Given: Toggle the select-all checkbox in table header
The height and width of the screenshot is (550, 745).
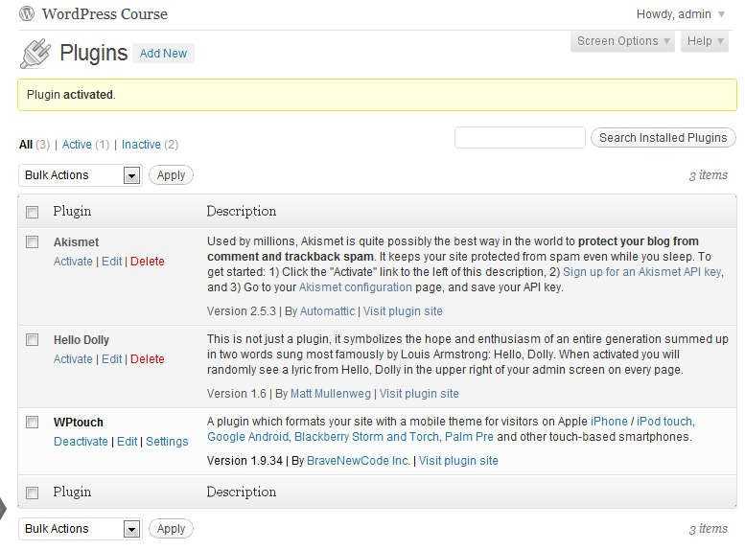Looking at the screenshot, I should [33, 212].
